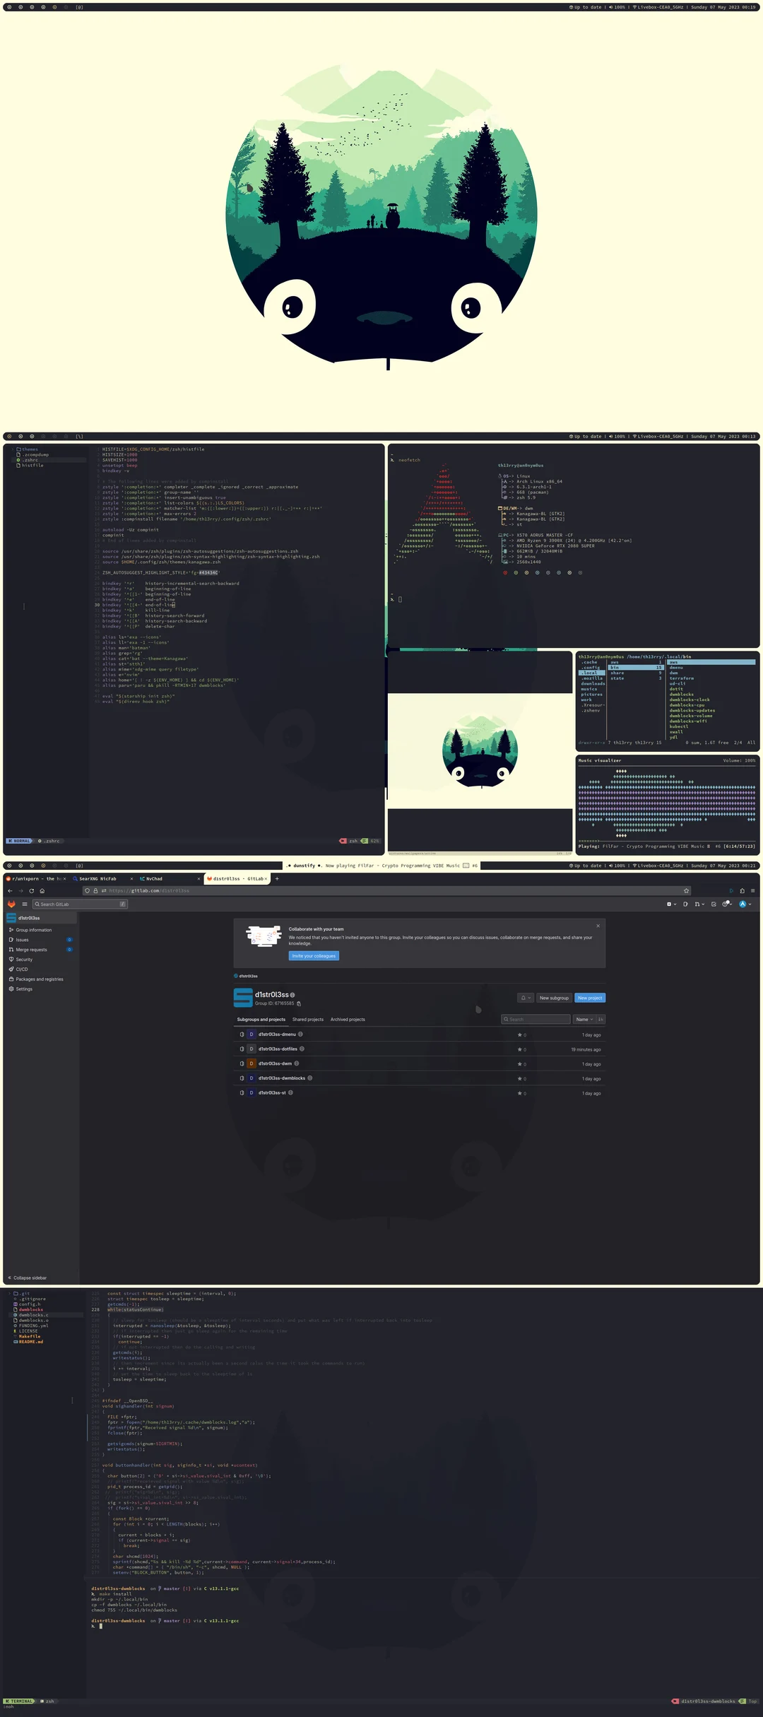763x1717 pixels.
Task: Click the New project button
Action: [590, 998]
